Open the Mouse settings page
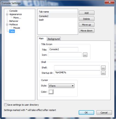The width and height of the screenshot is (116, 119). click(17, 28)
